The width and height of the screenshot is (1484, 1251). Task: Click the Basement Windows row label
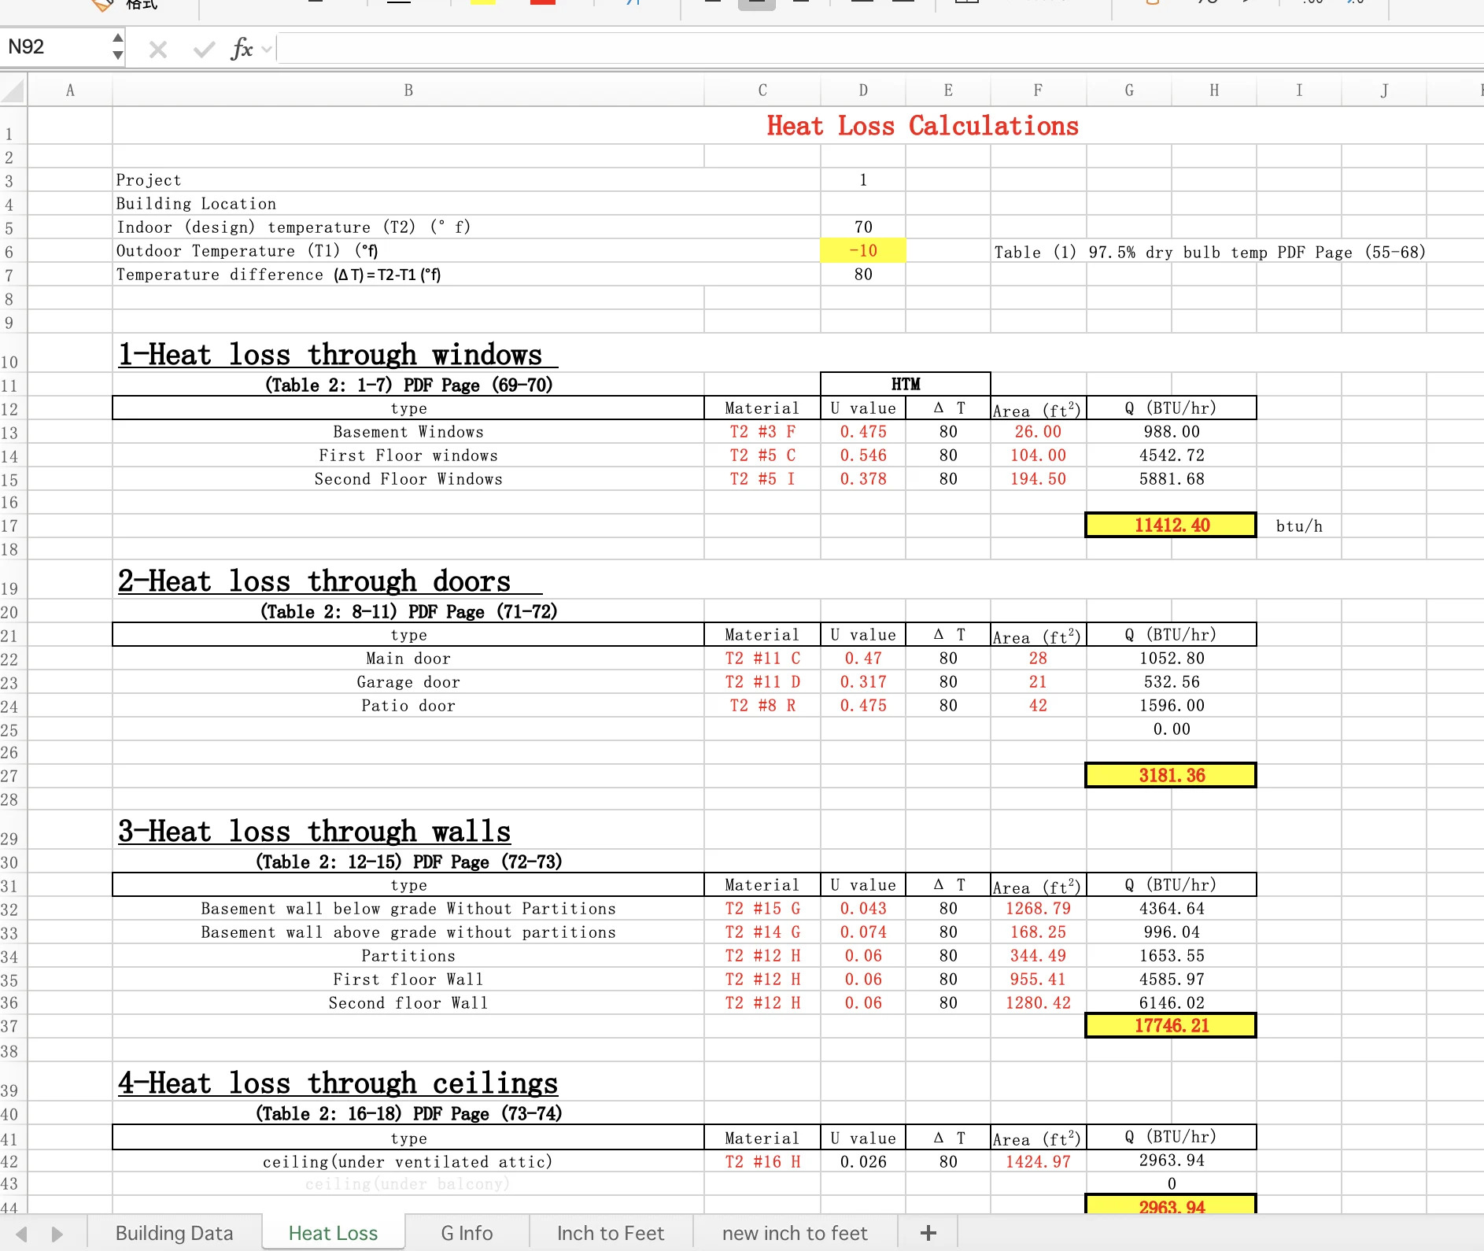click(x=408, y=432)
